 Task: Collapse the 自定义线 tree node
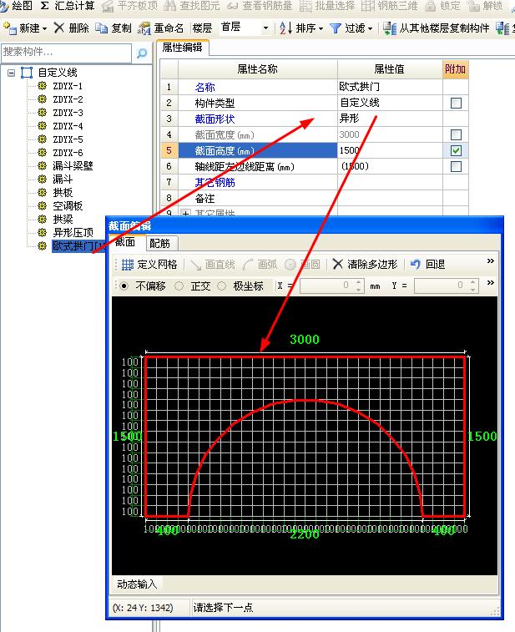tap(12, 73)
